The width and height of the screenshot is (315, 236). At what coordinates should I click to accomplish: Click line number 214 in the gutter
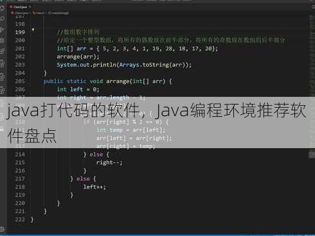tap(20, 155)
